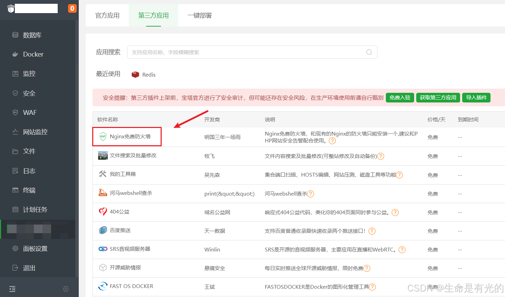Switch to the 官方应用 tab
505x297 pixels.
tap(107, 16)
